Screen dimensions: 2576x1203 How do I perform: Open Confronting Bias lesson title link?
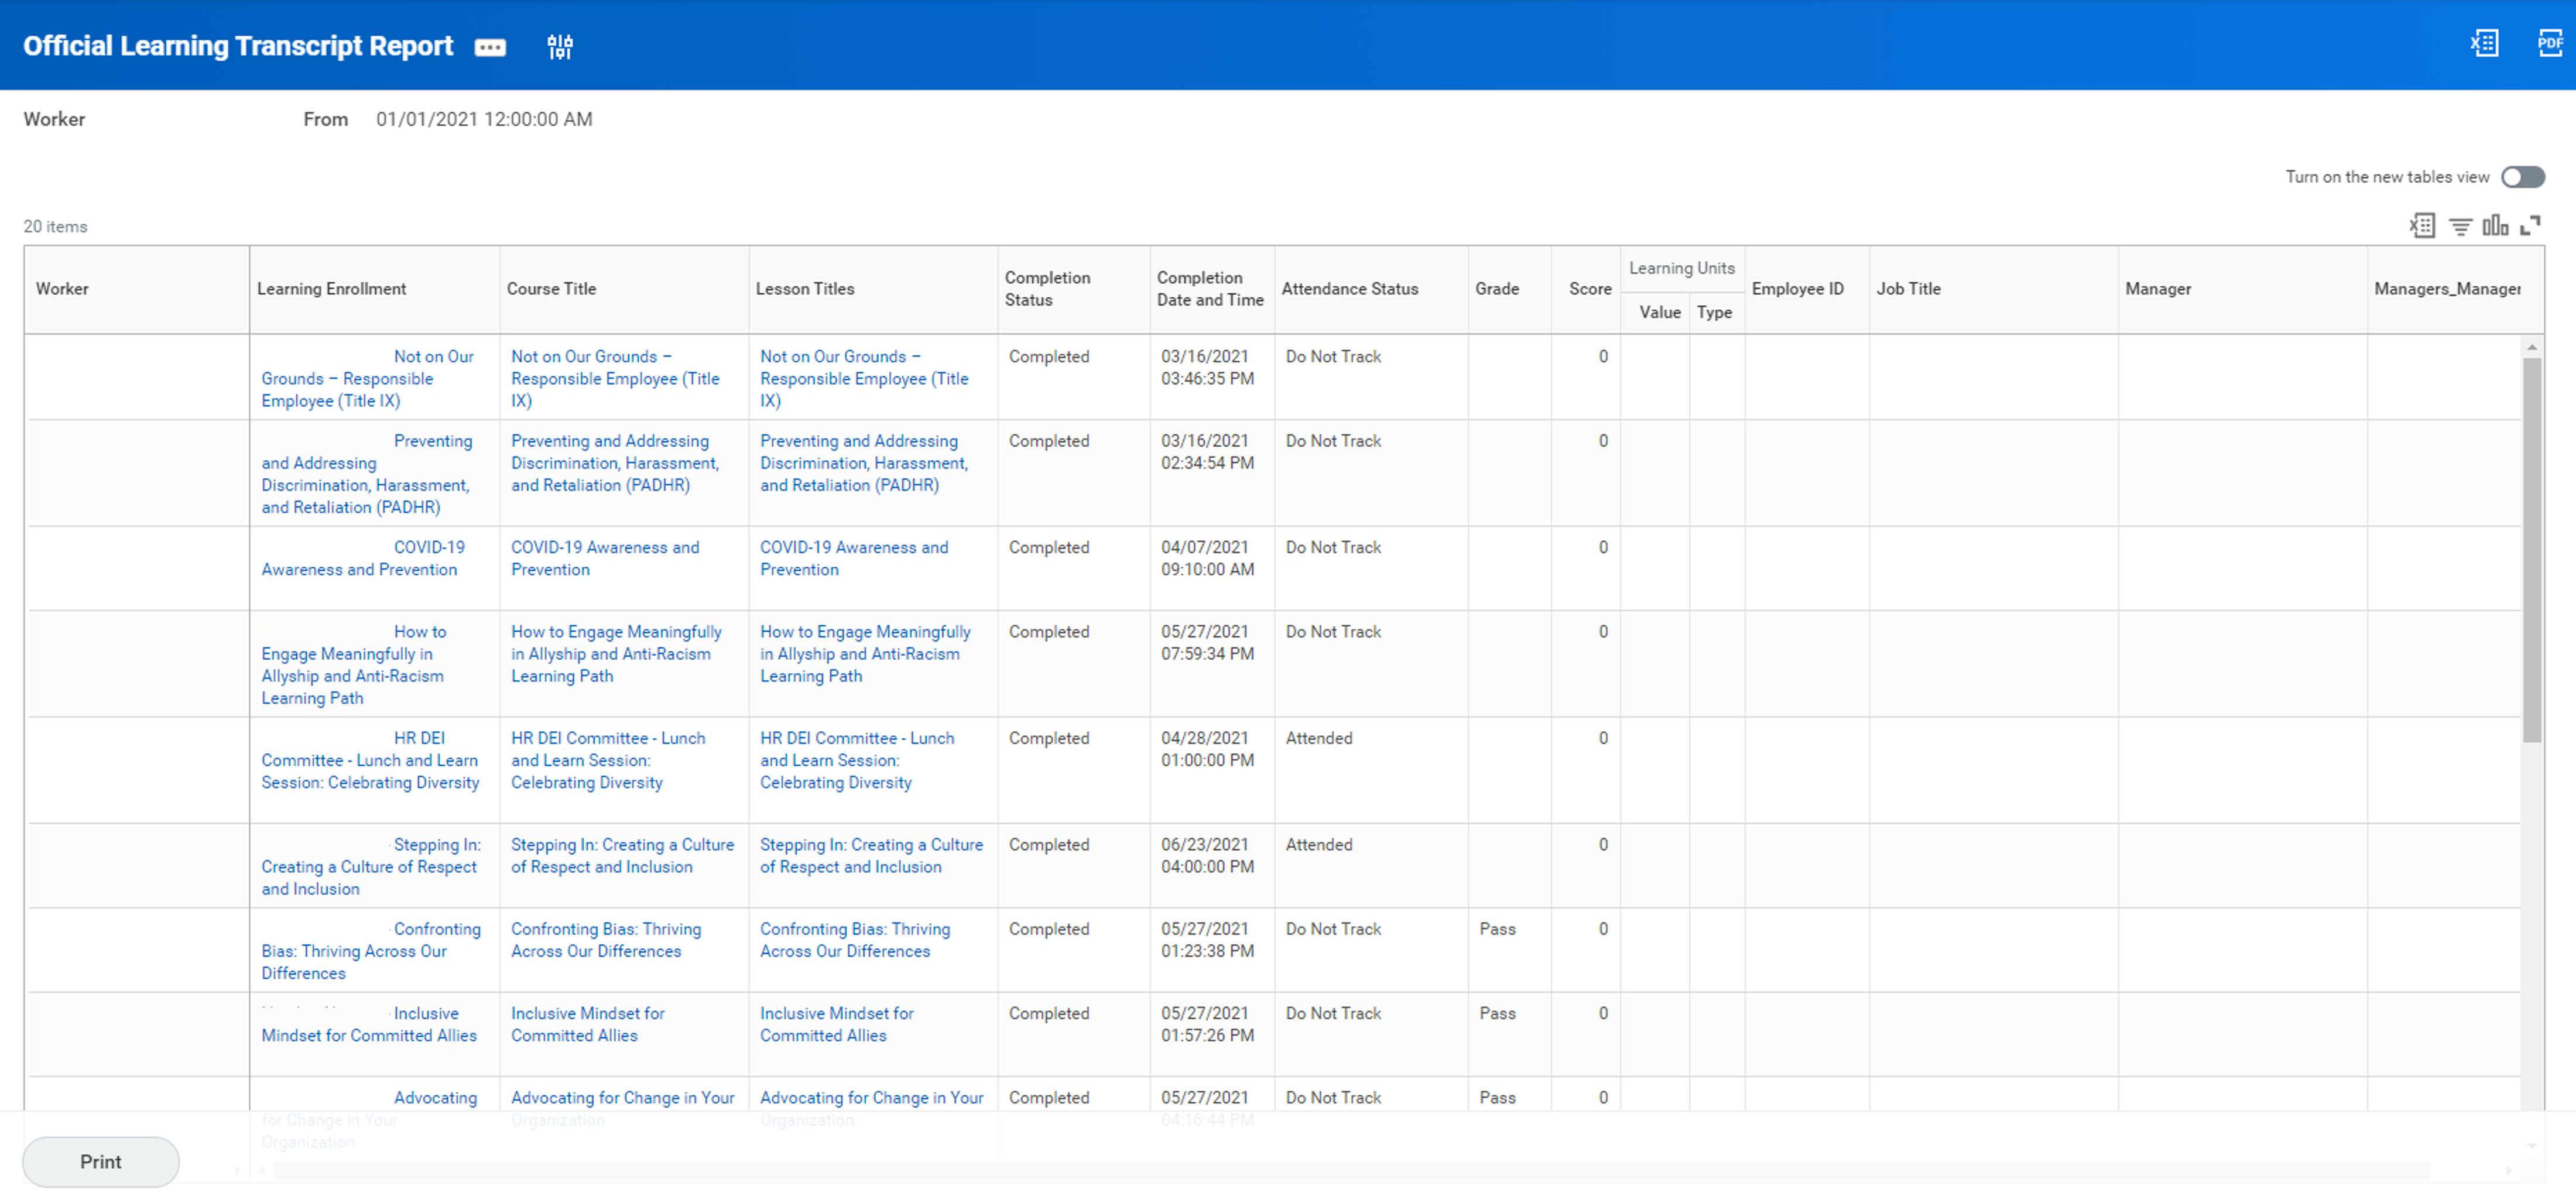pyautogui.click(x=855, y=940)
